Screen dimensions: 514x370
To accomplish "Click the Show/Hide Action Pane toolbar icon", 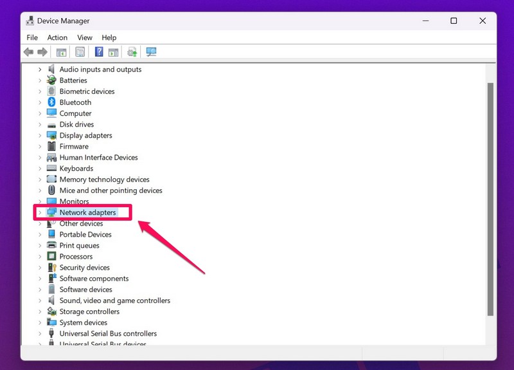I will click(113, 52).
